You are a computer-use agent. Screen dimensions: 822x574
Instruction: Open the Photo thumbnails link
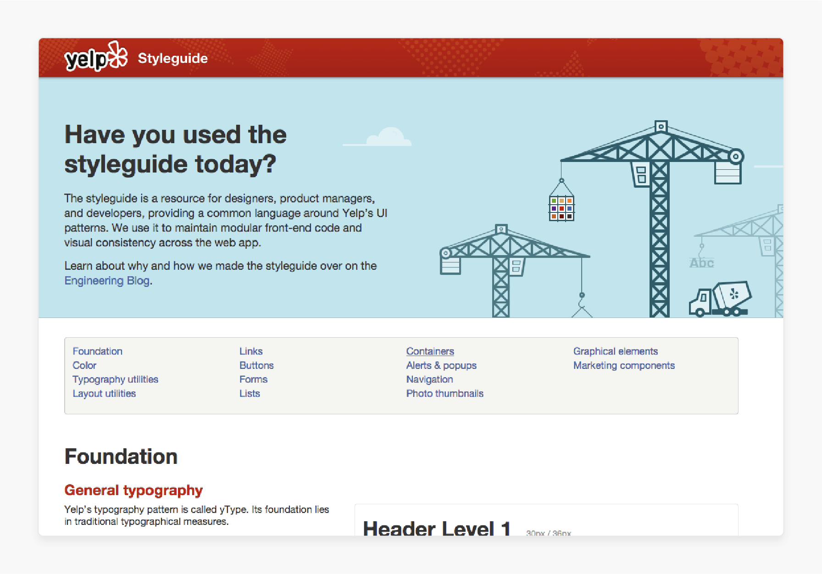coord(445,393)
